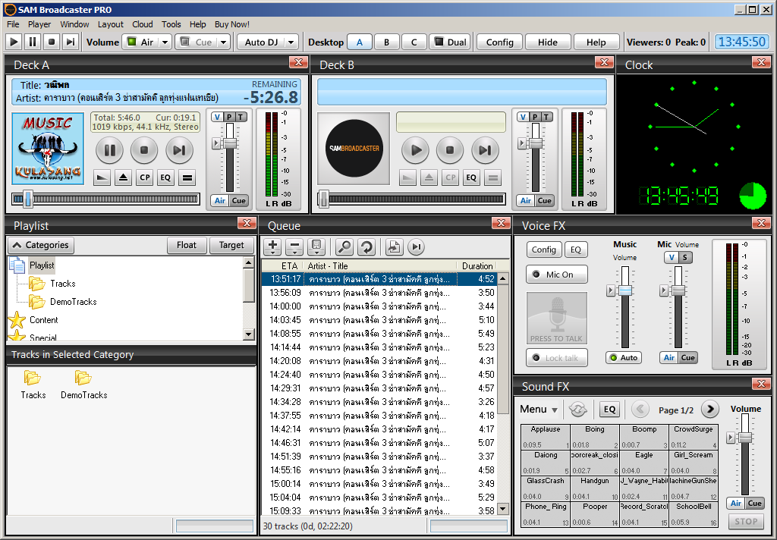Click Deck A volume fader handle
Image resolution: width=777 pixels, height=540 pixels.
click(x=230, y=143)
